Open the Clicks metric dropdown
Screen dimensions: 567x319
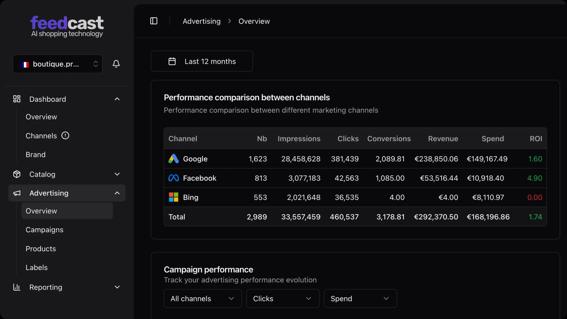tap(283, 298)
